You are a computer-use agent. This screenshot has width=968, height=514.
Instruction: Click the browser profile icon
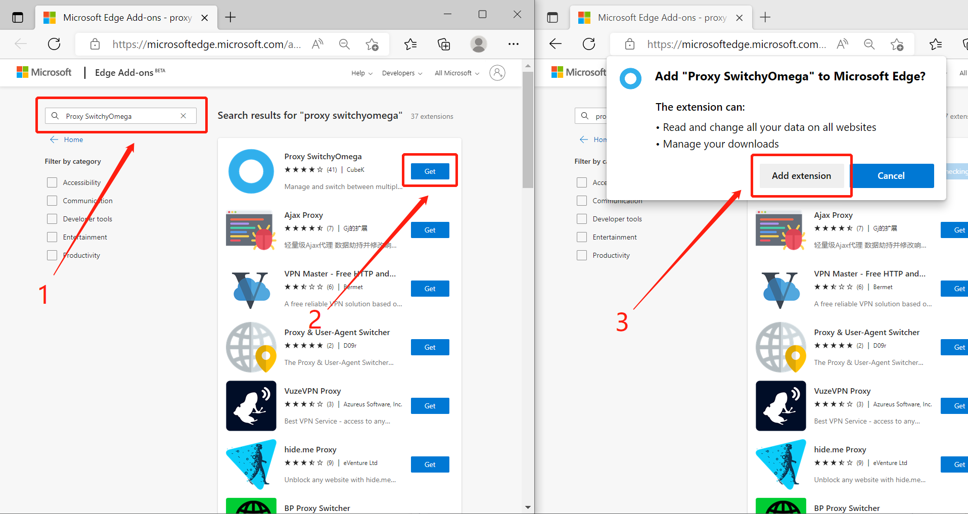coord(478,44)
